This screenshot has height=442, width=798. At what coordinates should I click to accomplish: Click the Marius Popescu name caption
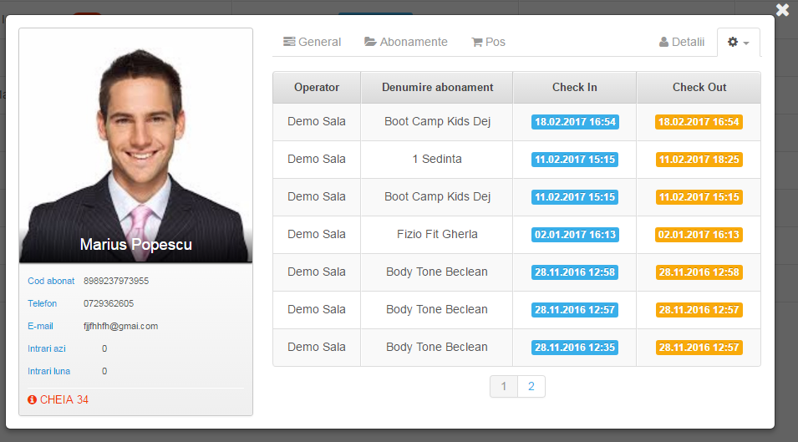[136, 245]
